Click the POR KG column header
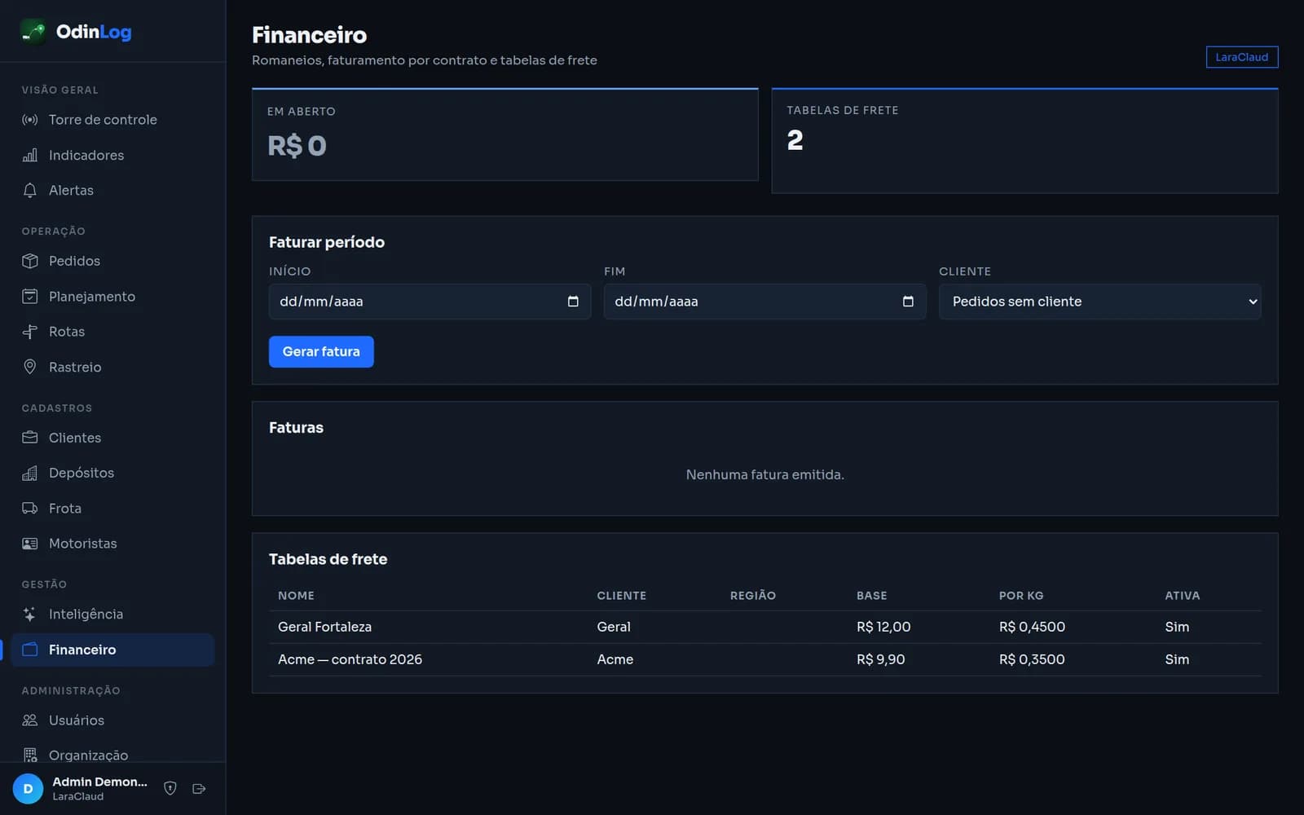The height and width of the screenshot is (815, 1304). [x=1021, y=596]
